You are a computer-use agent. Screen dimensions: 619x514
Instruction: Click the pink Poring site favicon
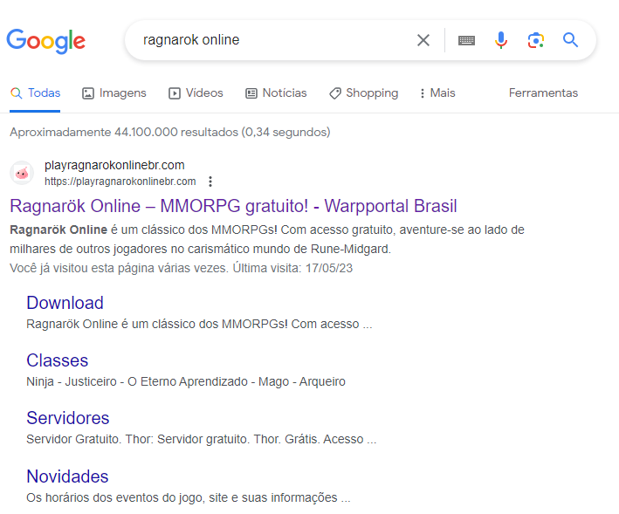[22, 173]
